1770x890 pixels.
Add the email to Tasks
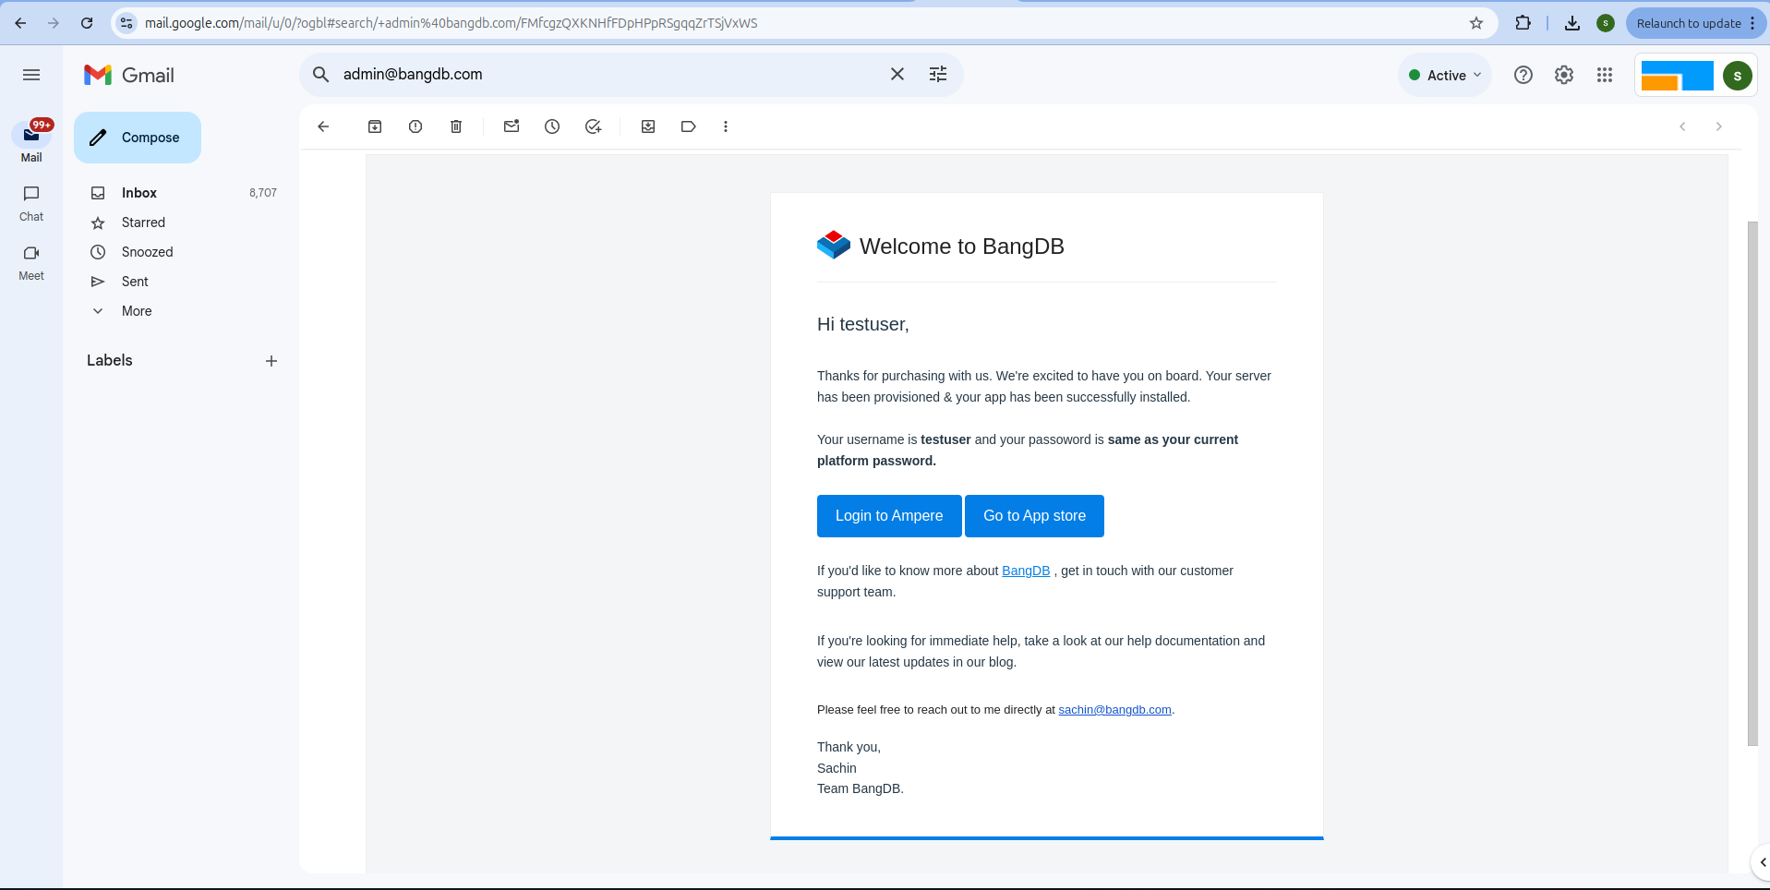click(593, 126)
